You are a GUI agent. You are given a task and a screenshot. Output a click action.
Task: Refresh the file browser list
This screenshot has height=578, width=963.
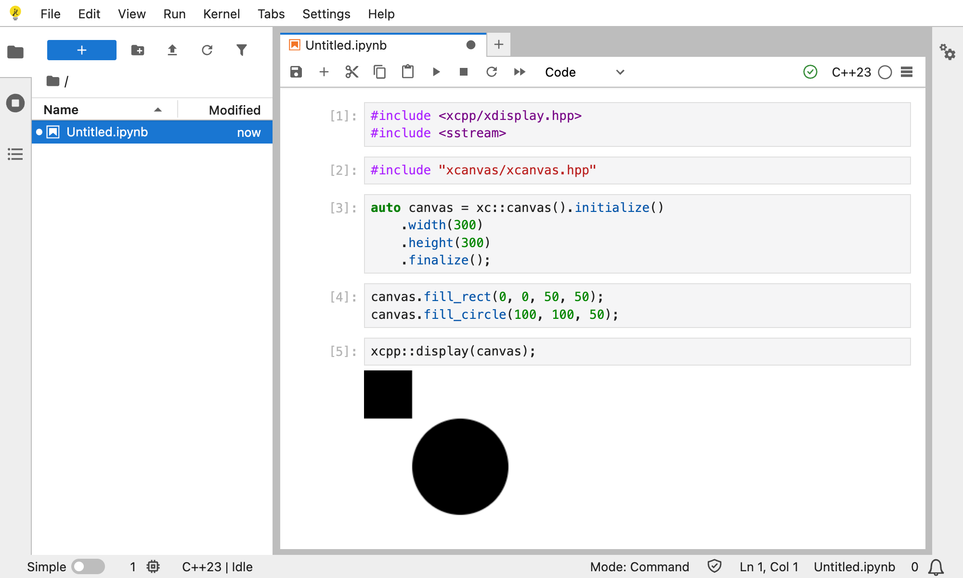[x=207, y=50]
